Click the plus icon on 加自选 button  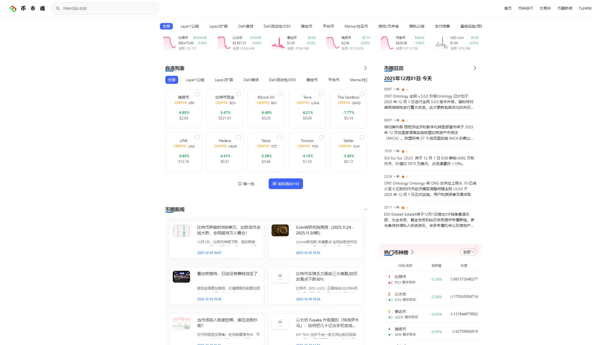pos(274,184)
